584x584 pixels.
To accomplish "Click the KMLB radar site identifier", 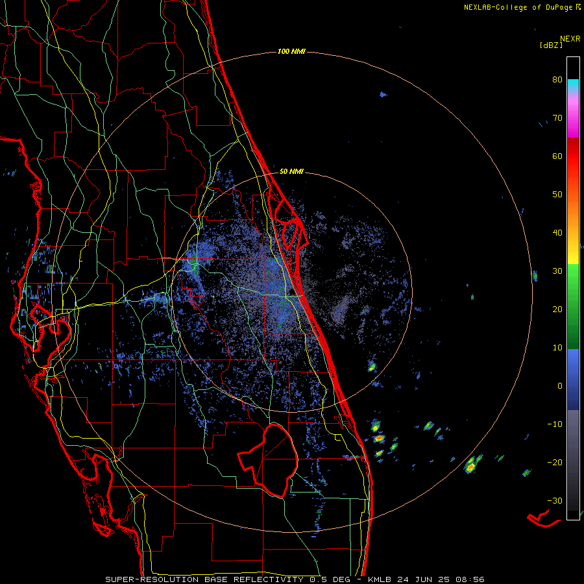I will 380,579.
